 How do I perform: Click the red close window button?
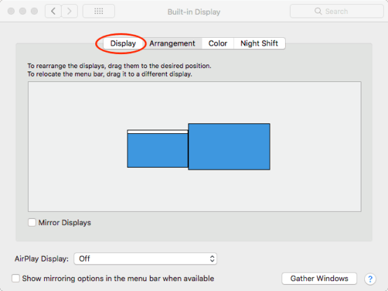[x=11, y=11]
